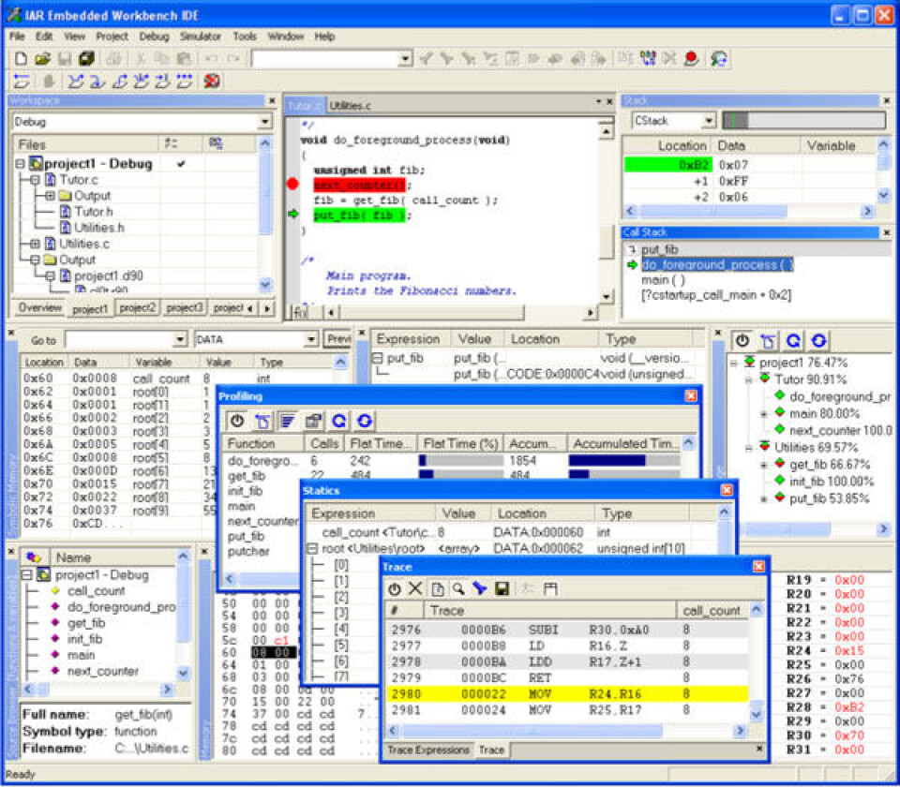Click the Make build icon in main toolbar
Screen dimensions: 900x787
point(648,58)
